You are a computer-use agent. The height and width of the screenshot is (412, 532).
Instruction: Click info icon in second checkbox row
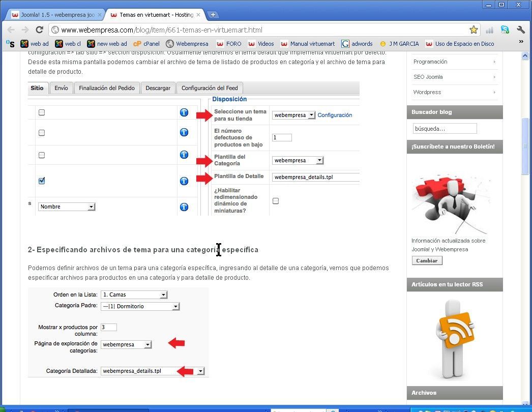pyautogui.click(x=184, y=132)
